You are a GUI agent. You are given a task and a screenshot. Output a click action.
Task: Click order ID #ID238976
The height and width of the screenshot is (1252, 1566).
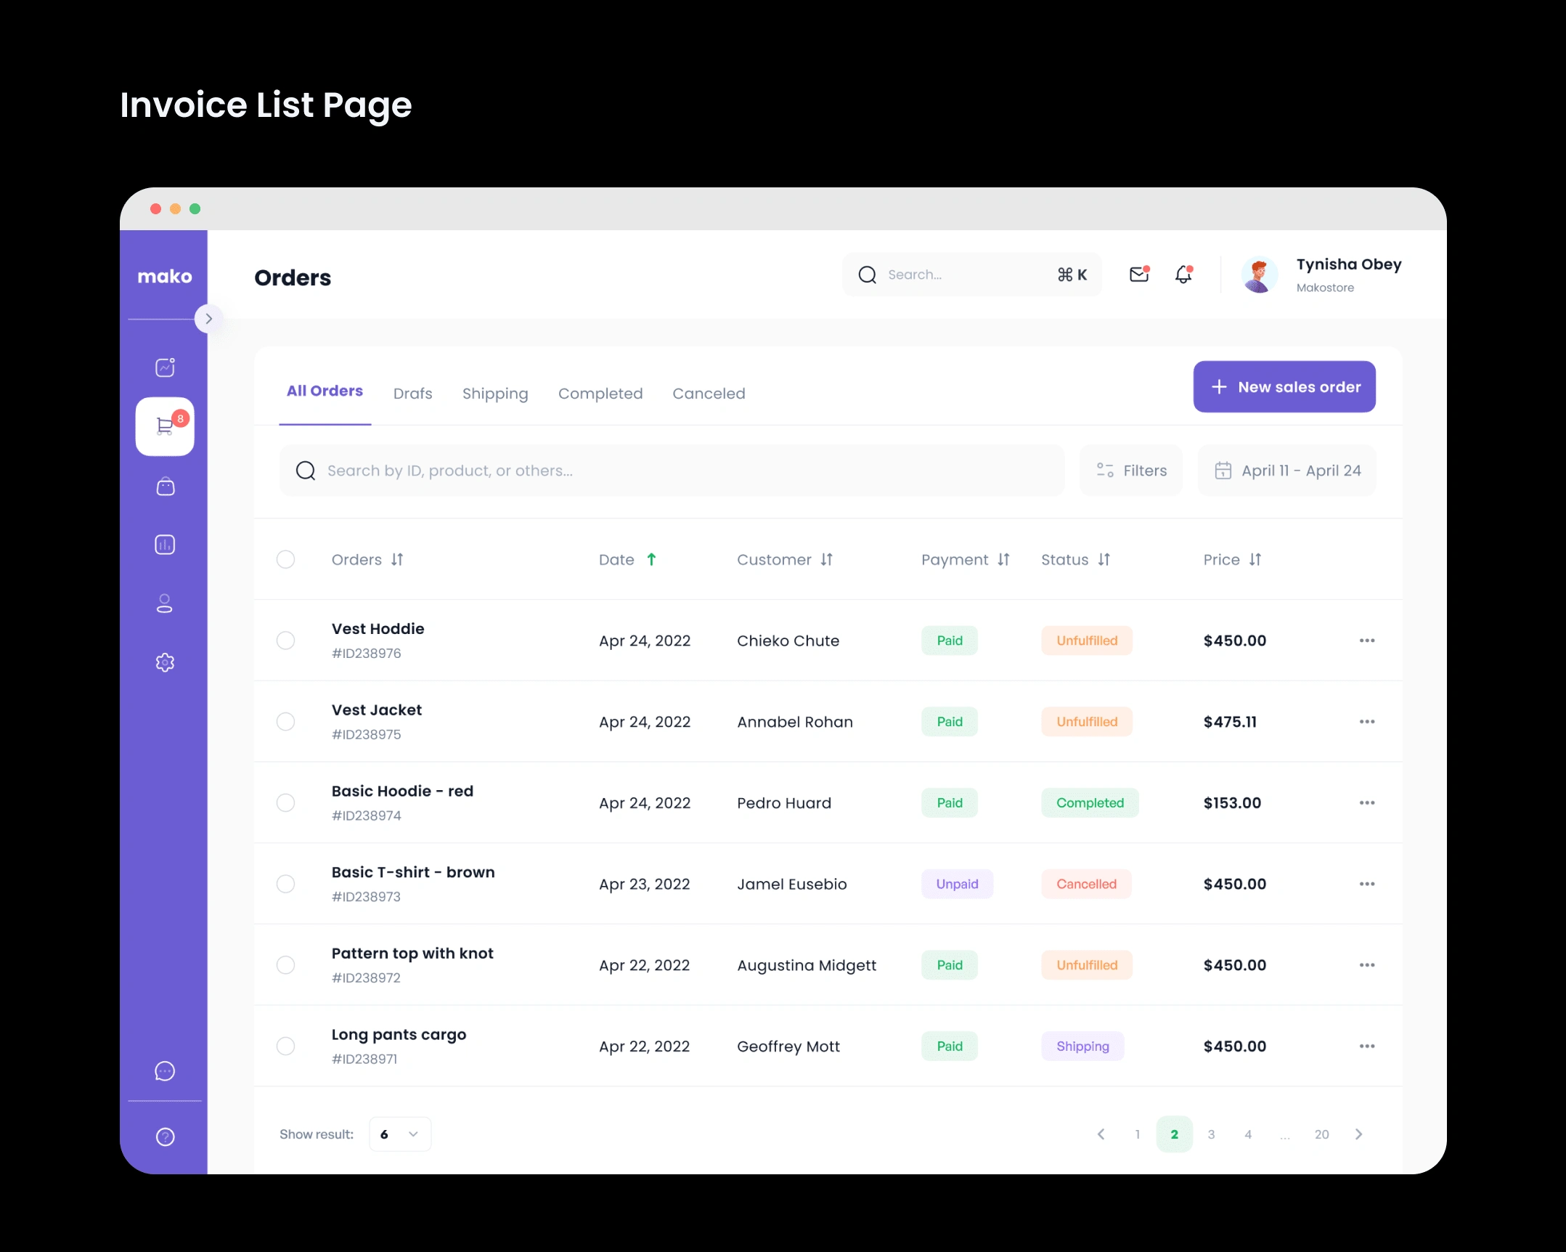[367, 654]
